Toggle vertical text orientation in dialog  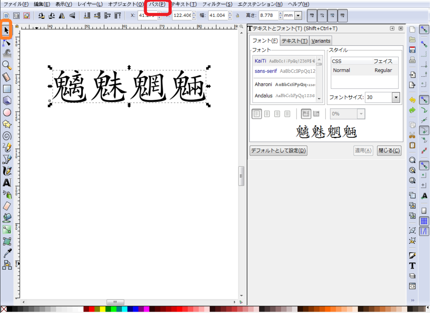pyautogui.click(x=316, y=114)
